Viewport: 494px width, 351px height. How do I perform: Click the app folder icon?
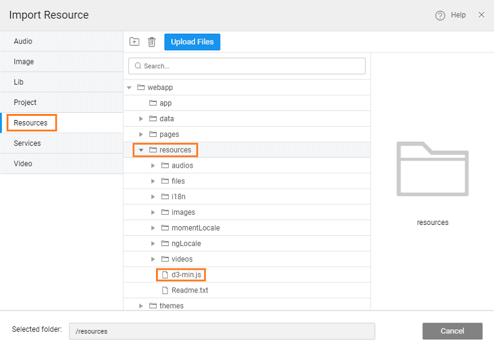153,103
